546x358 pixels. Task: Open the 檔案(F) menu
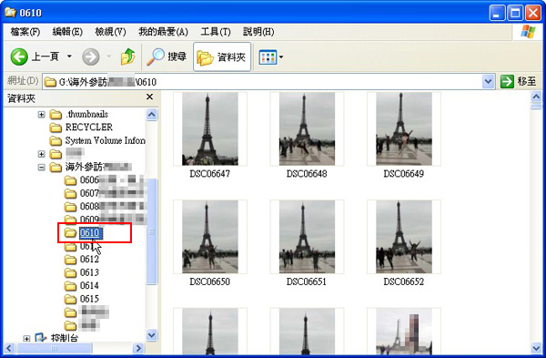click(x=25, y=32)
